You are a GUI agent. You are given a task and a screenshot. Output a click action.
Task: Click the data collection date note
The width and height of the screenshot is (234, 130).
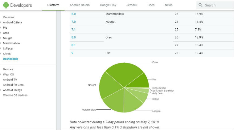pyautogui.click(x=114, y=122)
